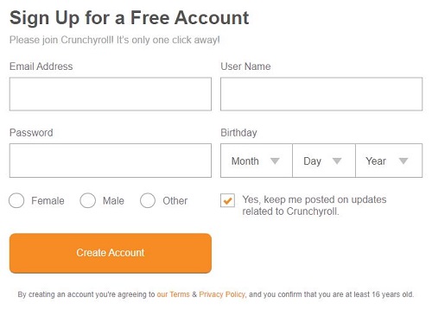Open the Year birthday dropdown

click(x=389, y=161)
